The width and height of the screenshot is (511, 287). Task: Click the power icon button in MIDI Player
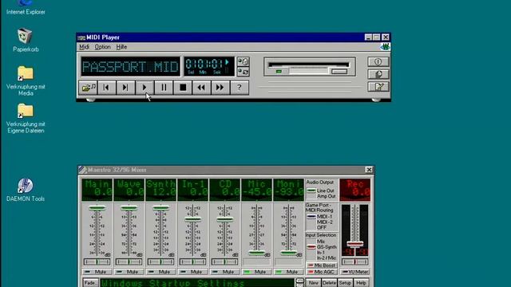378,61
